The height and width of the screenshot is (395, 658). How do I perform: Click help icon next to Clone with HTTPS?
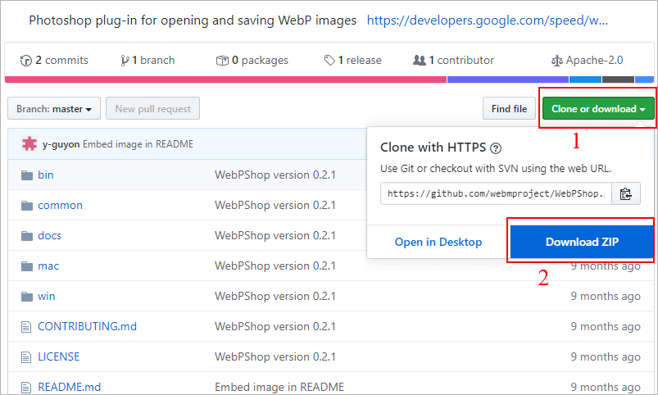[496, 148]
